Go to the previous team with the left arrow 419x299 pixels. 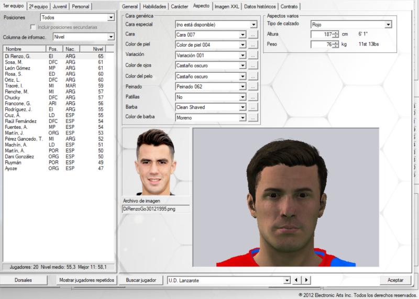[x=296, y=280]
